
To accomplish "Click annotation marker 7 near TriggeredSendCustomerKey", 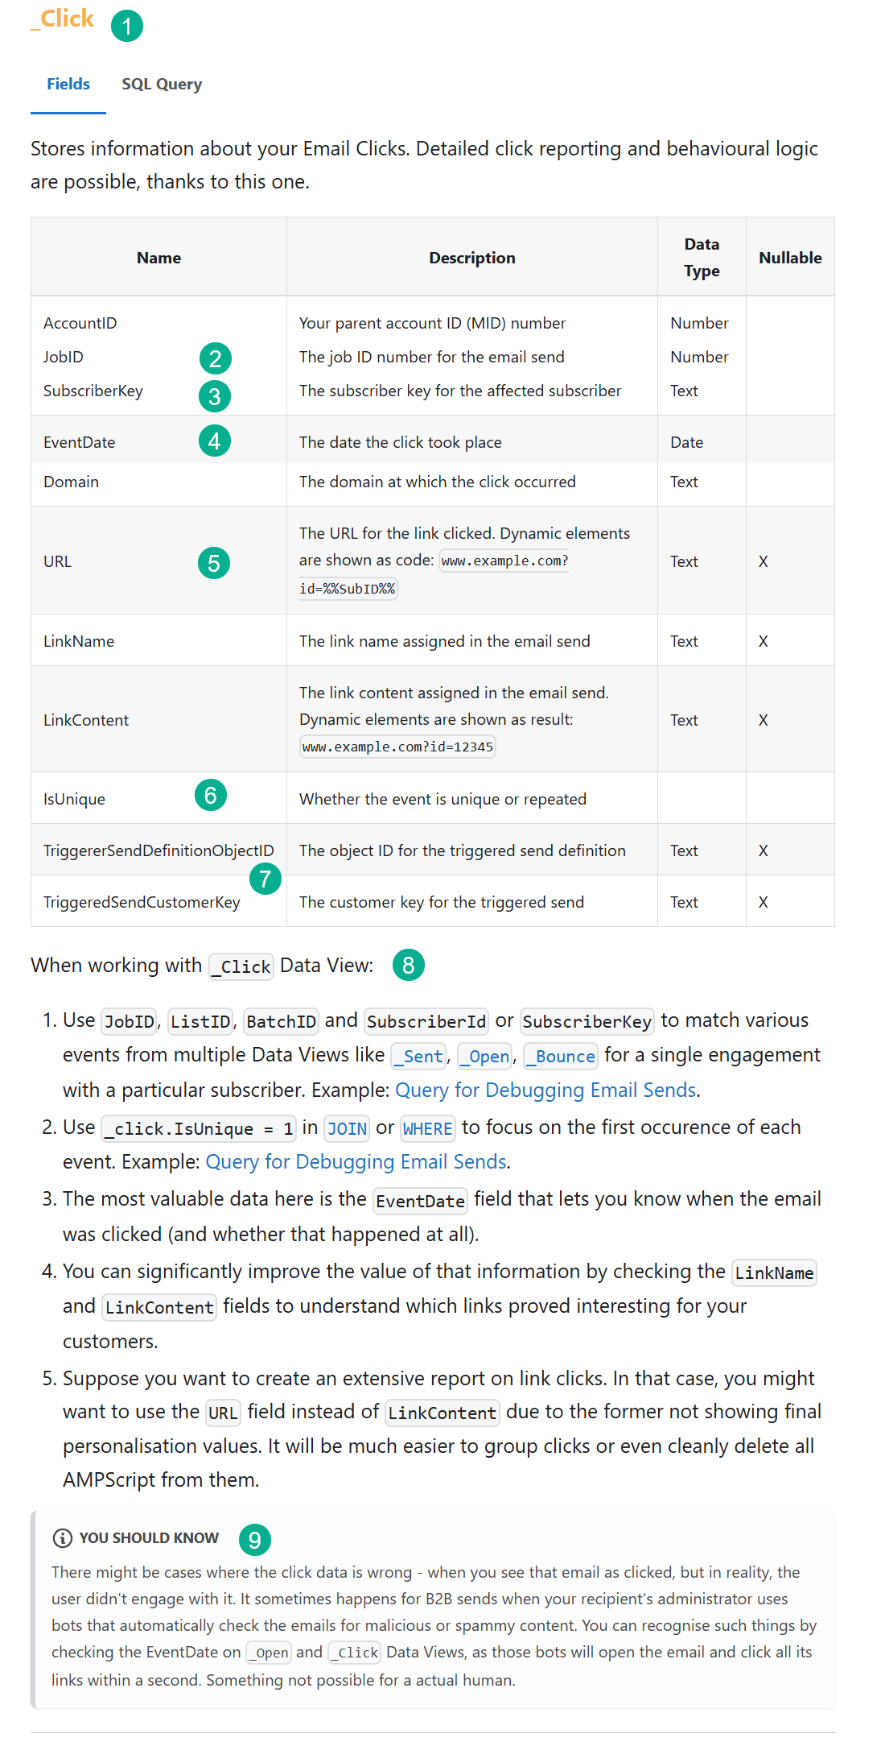I will [265, 879].
